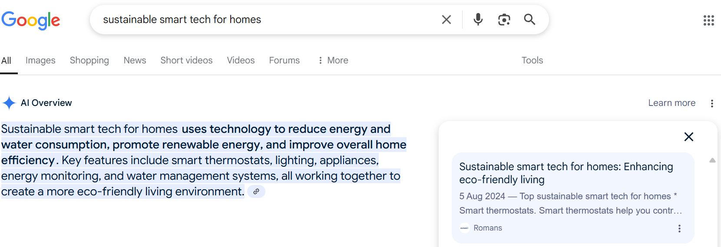
Task: Switch to the Shopping tab
Action: point(89,60)
